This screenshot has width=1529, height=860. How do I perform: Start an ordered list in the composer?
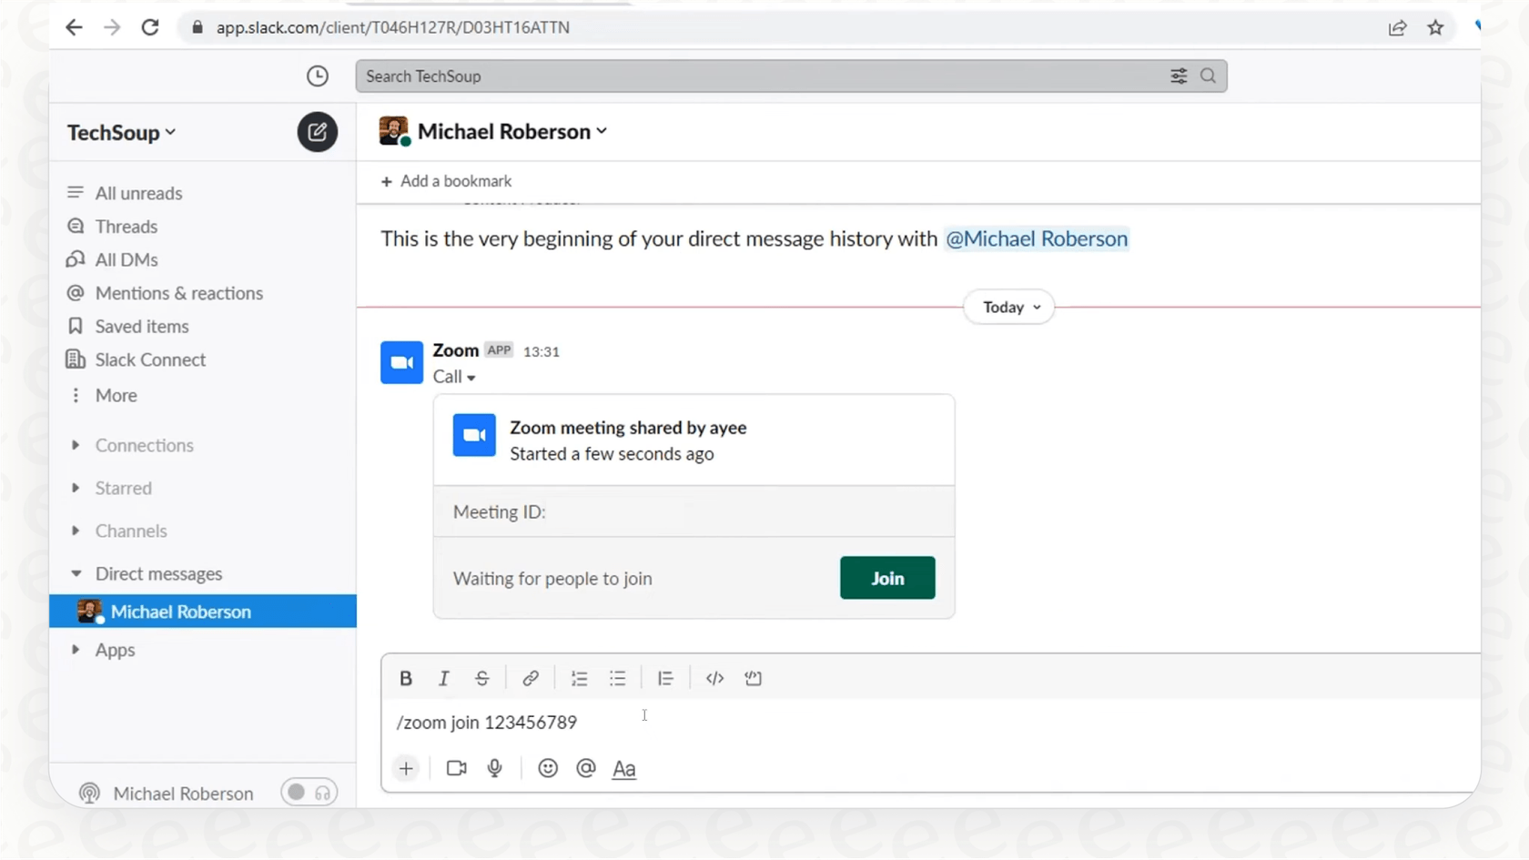coord(579,678)
